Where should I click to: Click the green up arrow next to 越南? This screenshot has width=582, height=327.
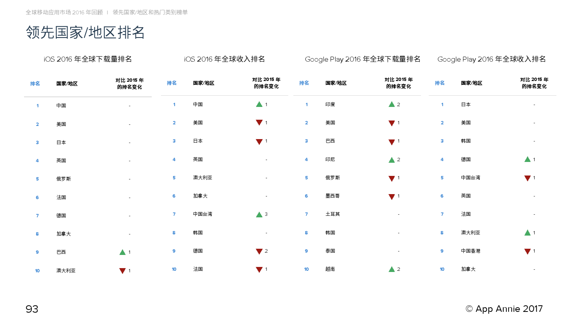tap(391, 269)
